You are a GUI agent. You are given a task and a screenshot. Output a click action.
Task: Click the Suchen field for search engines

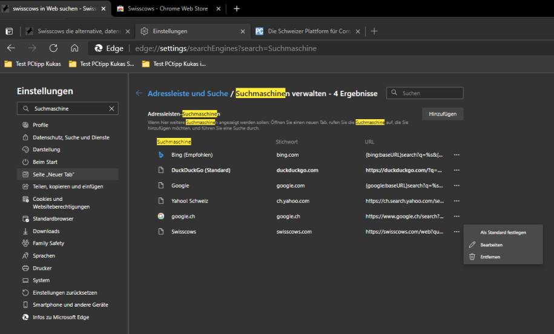424,93
